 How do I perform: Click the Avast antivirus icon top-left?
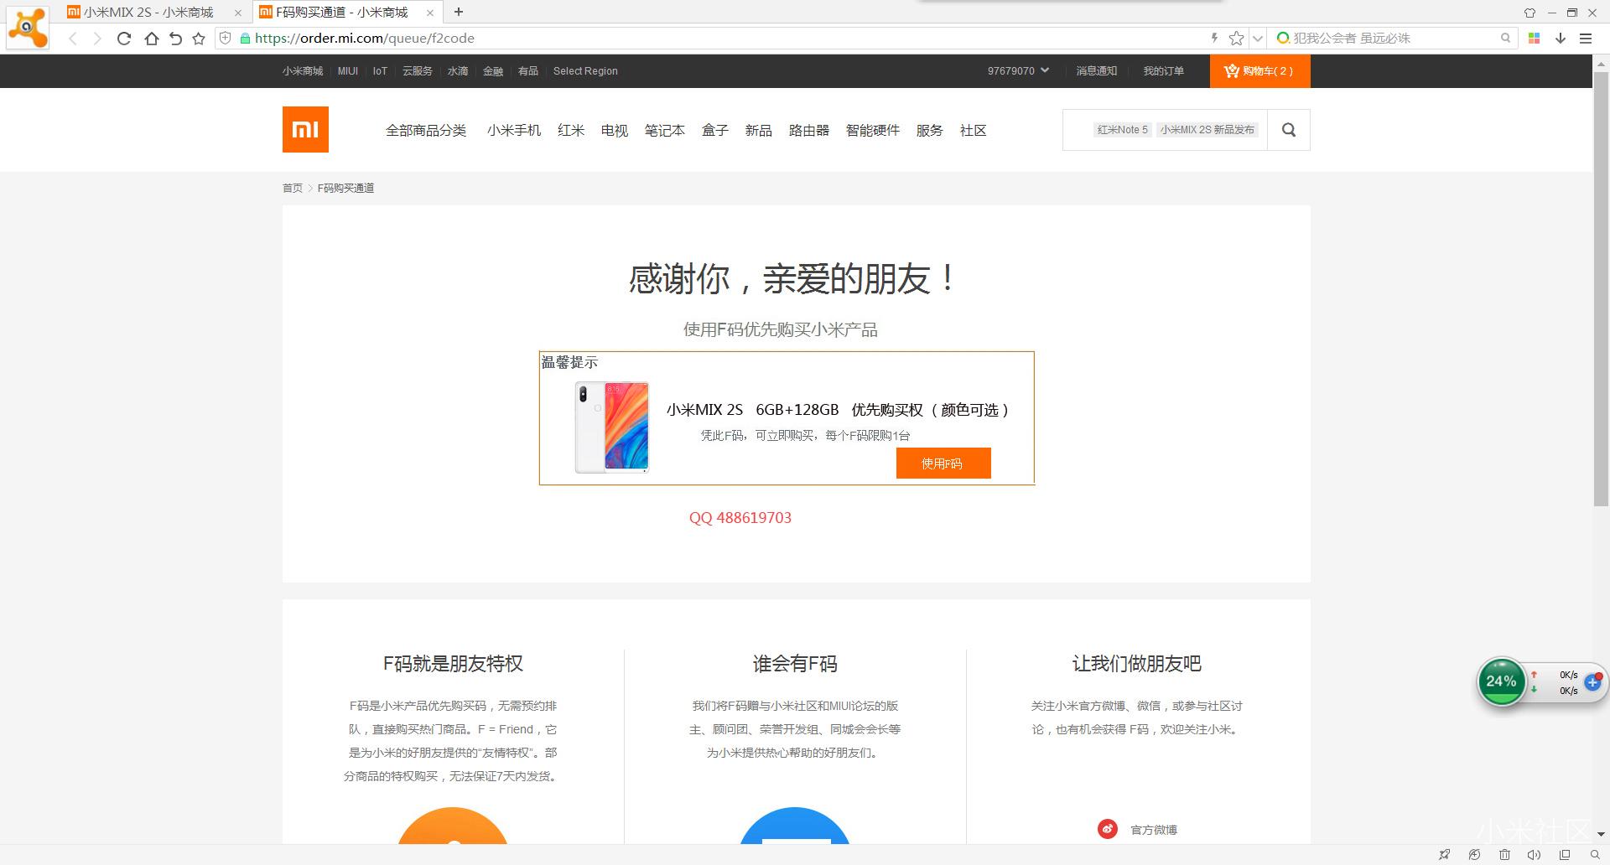(x=28, y=28)
